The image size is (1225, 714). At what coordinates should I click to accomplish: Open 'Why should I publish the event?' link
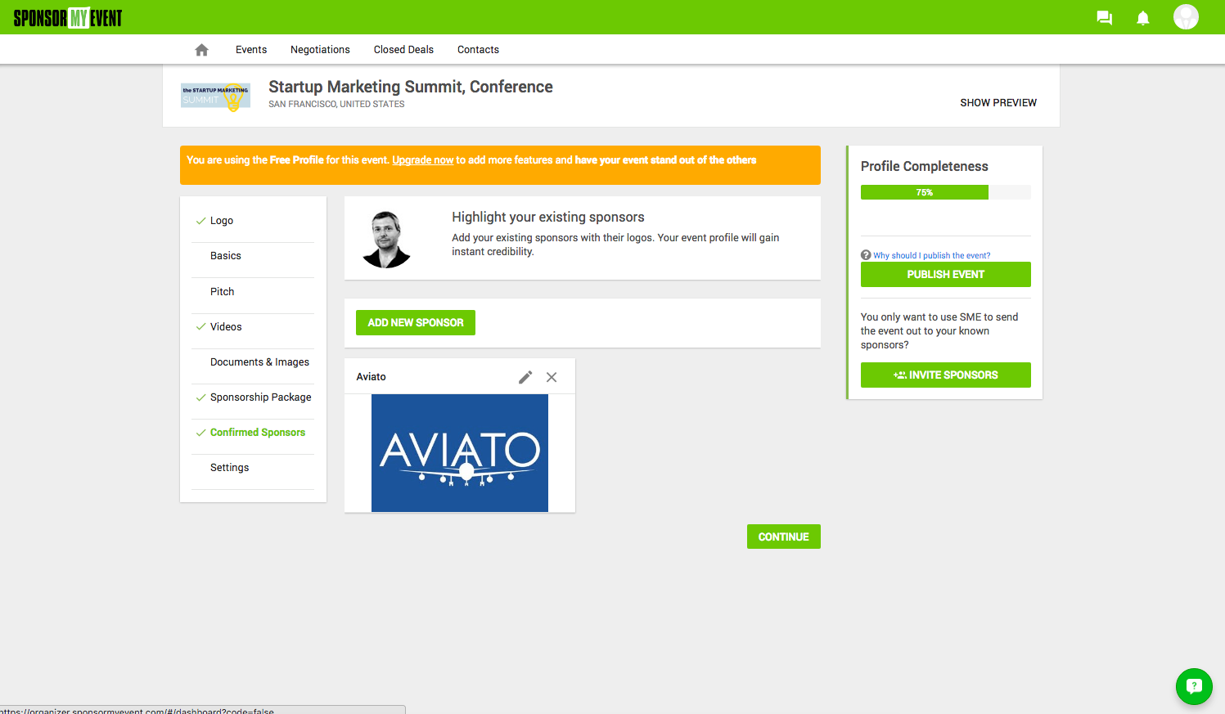coord(931,256)
